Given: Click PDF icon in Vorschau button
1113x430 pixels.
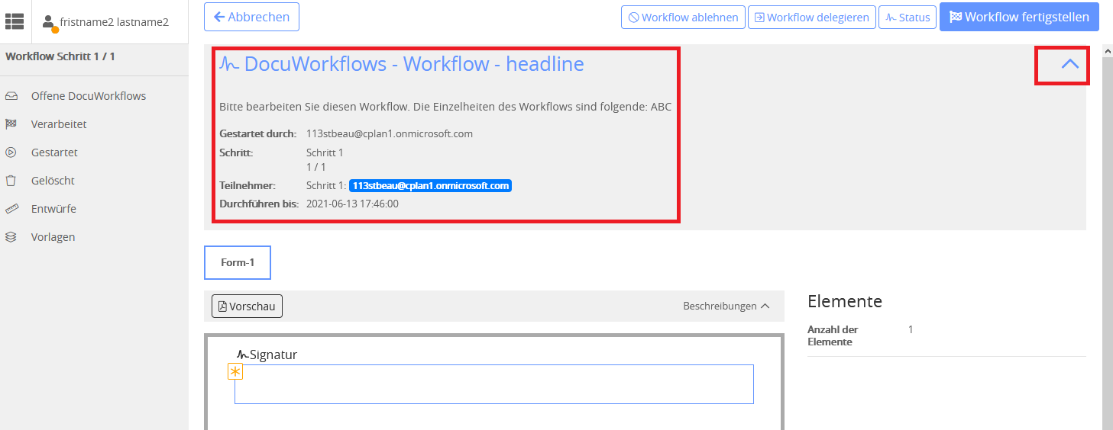Looking at the screenshot, I should [222, 306].
